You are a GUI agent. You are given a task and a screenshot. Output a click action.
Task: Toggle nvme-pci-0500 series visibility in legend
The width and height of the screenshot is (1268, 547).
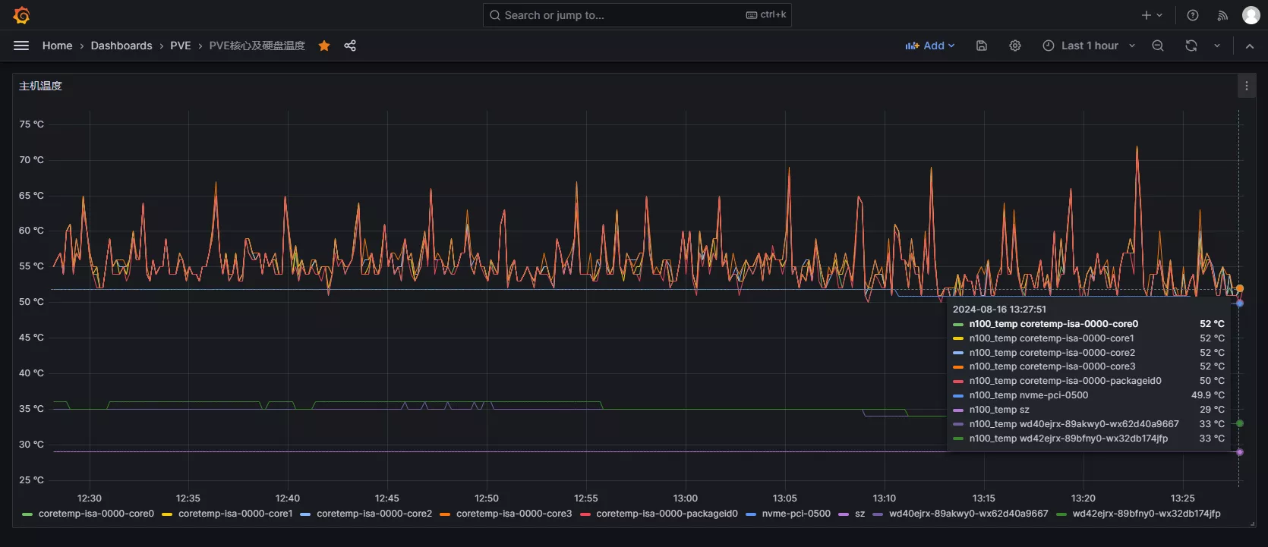coord(796,514)
